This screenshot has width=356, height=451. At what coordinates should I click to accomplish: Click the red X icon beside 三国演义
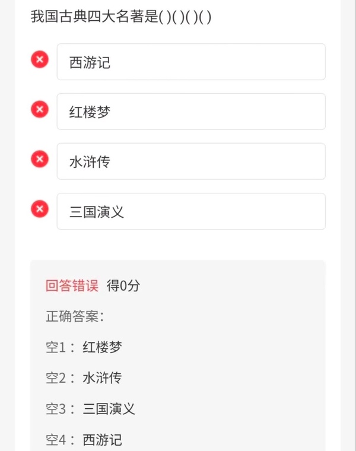[x=40, y=209]
